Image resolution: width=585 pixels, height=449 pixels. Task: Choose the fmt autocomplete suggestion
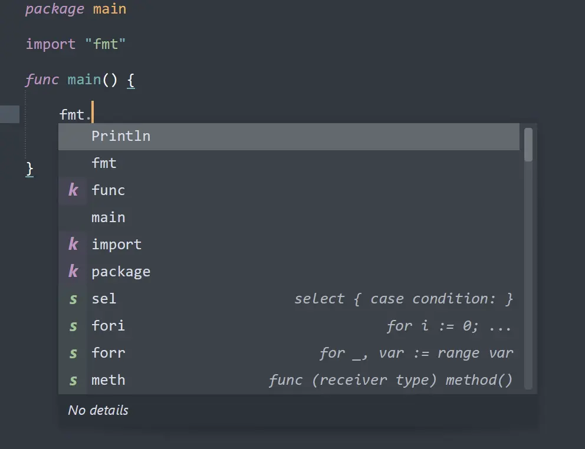104,163
